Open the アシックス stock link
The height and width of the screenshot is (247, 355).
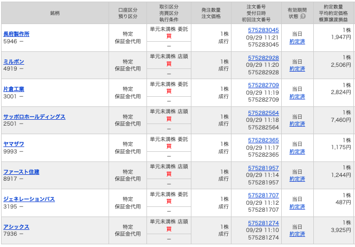16,227
